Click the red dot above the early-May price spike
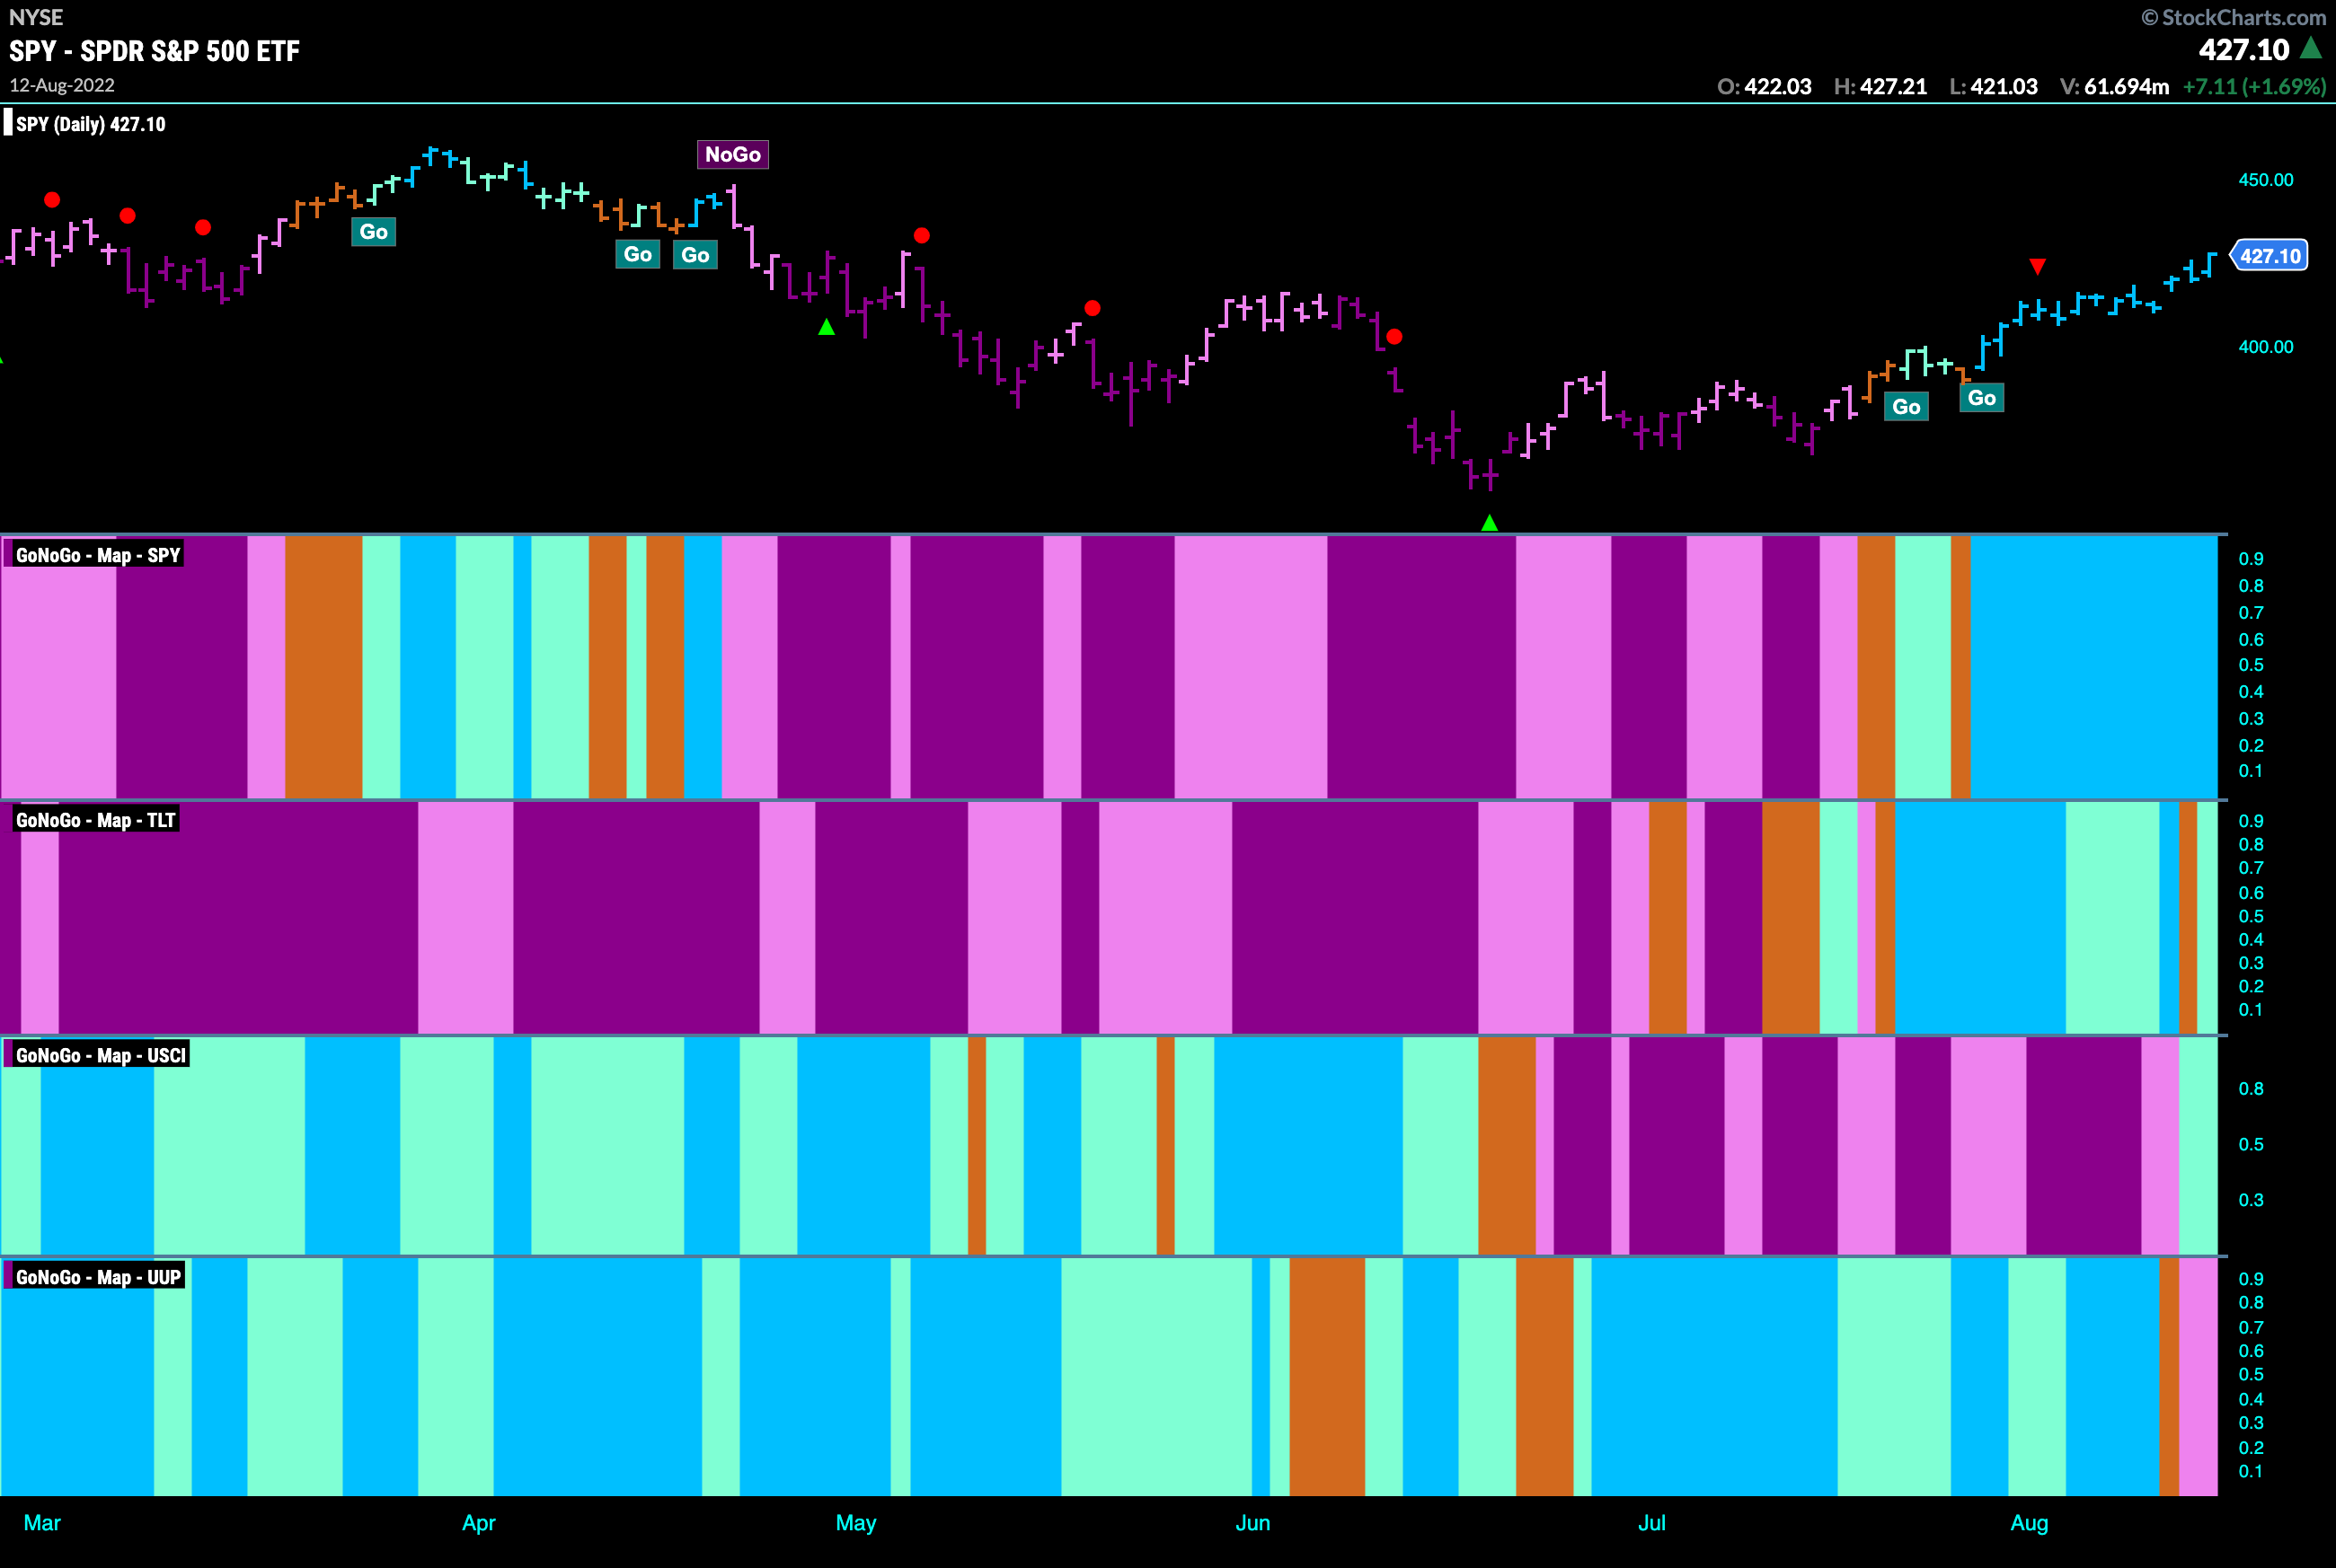This screenshot has height=1568, width=2336. 922,236
